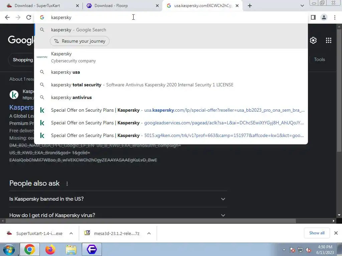
Task: Open SuperTuxKart-1.4 exe download
Action: tap(36, 233)
